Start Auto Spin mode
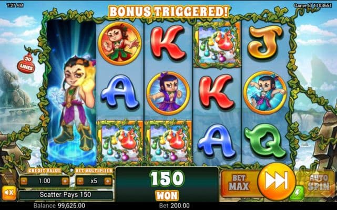The width and height of the screenshot is (337, 210). pos(318,183)
